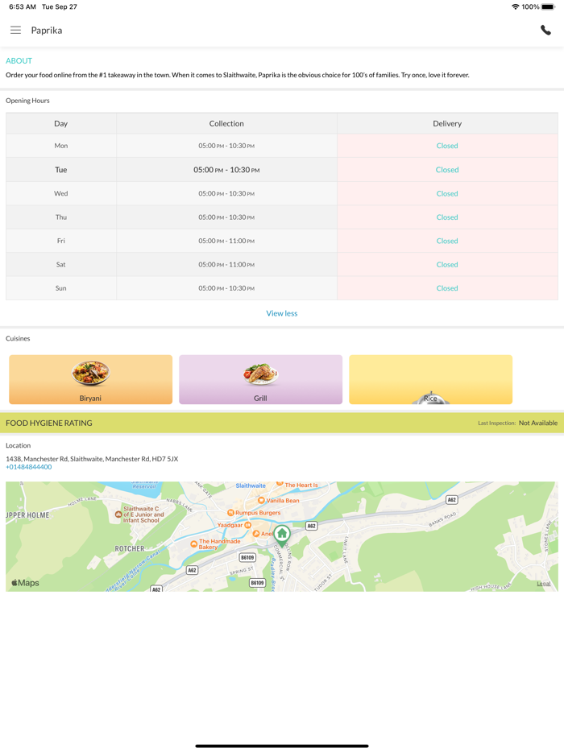Collapse hours with View less

282,313
